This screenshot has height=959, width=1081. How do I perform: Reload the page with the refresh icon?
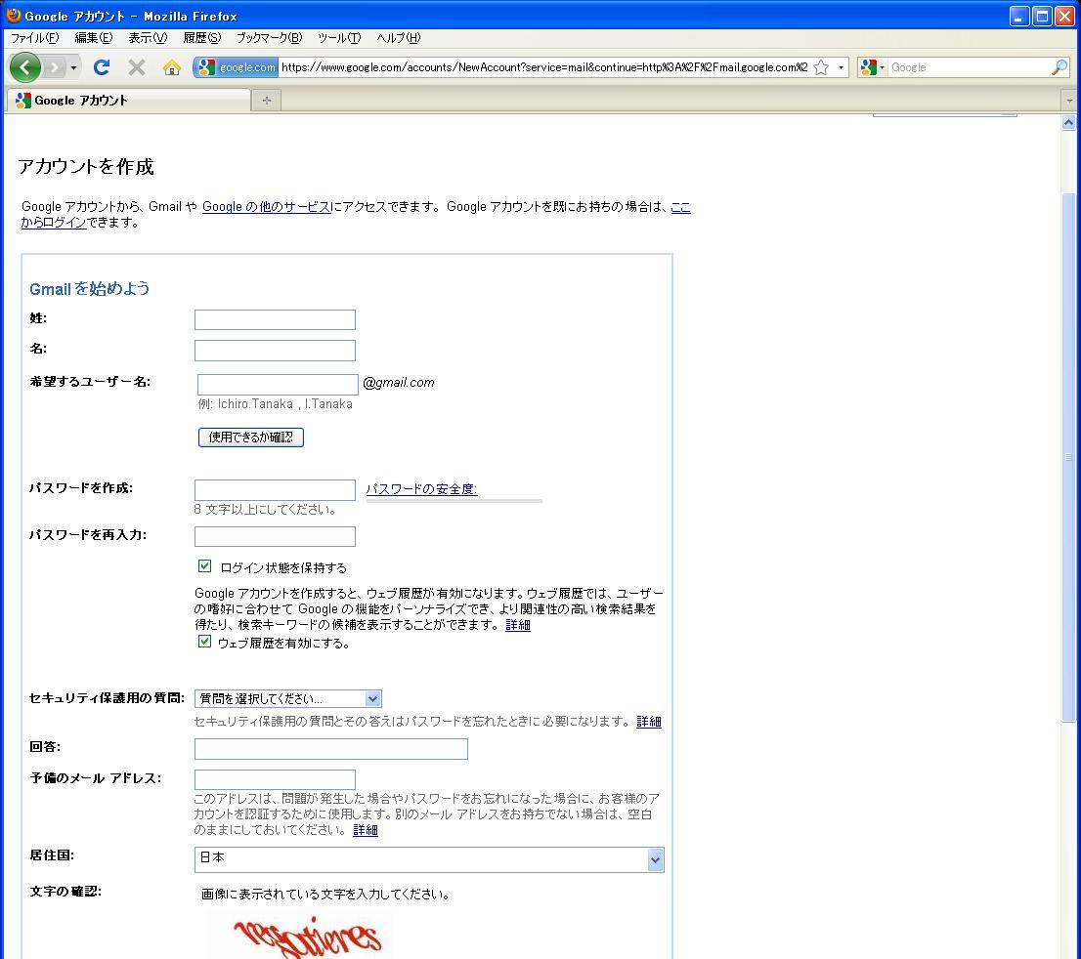[102, 67]
